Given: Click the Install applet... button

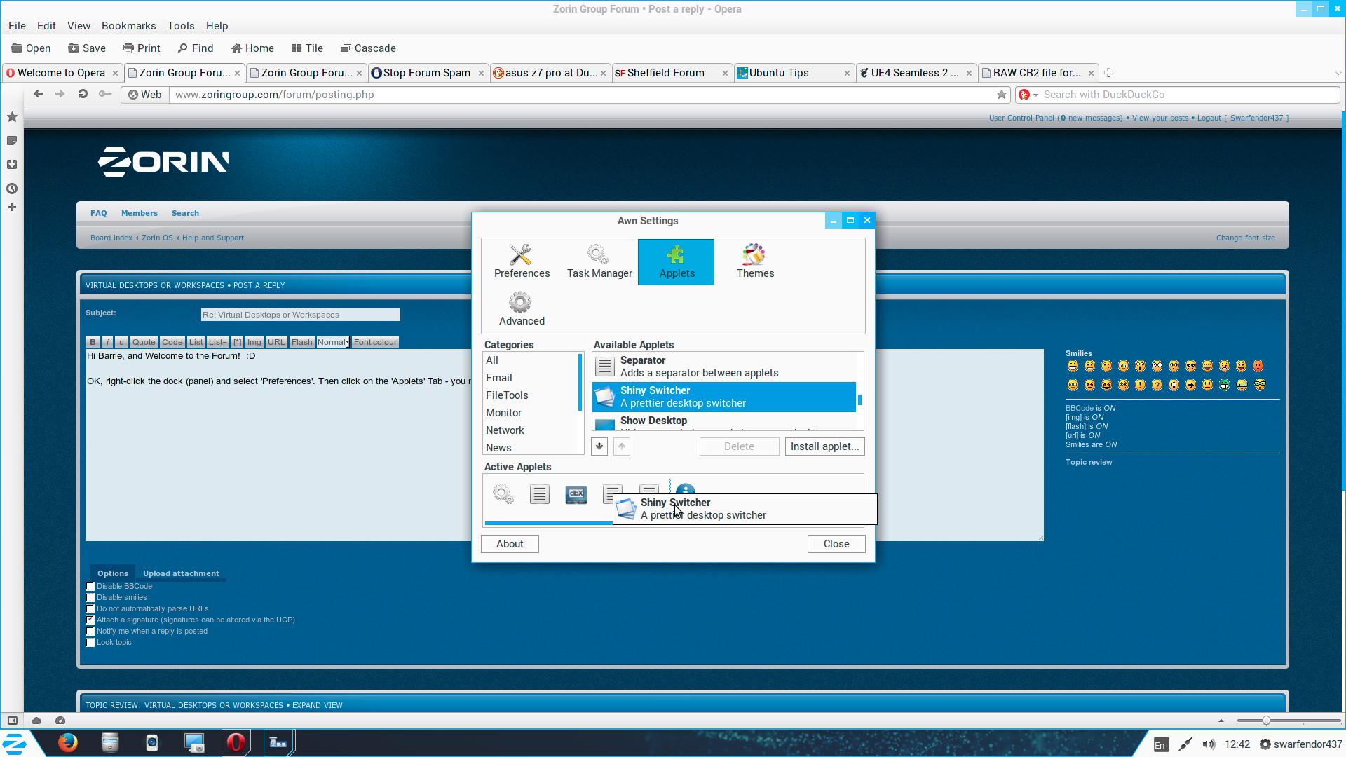Looking at the screenshot, I should [824, 446].
